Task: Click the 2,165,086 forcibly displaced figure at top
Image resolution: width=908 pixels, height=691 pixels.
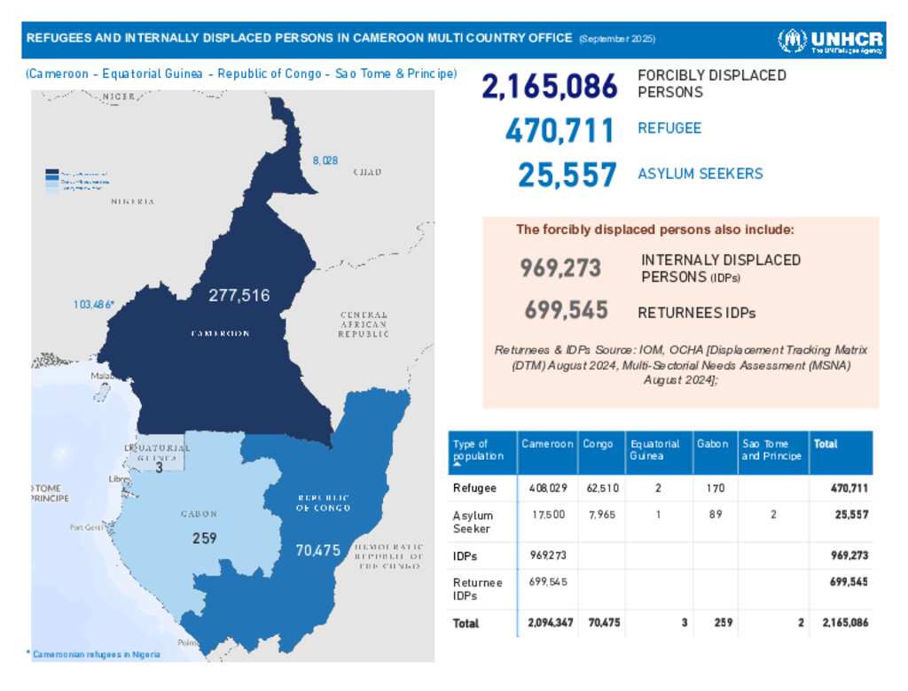Action: click(549, 87)
